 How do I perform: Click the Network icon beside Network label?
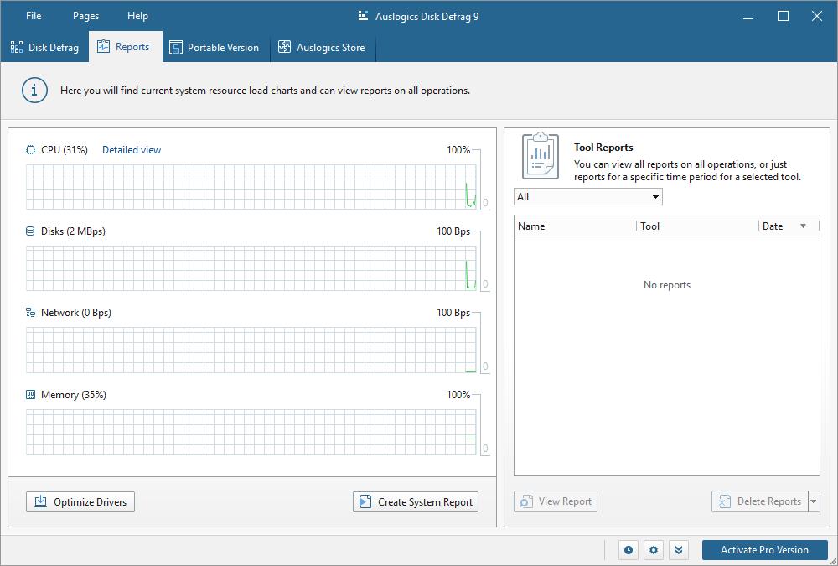pos(31,313)
